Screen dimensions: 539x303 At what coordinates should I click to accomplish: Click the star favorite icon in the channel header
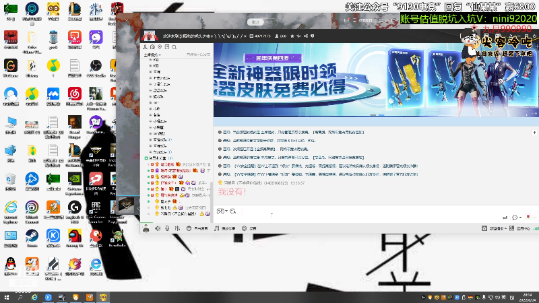click(x=292, y=36)
